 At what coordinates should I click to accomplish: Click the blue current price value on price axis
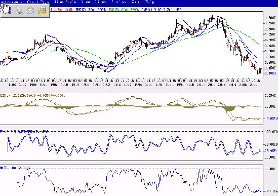(270, 73)
